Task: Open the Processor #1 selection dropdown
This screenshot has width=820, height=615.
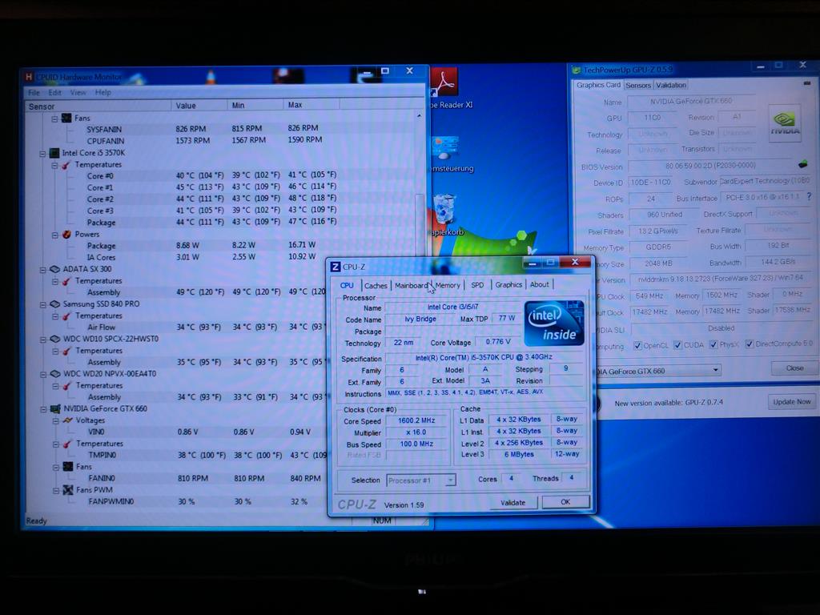Action: [x=450, y=480]
